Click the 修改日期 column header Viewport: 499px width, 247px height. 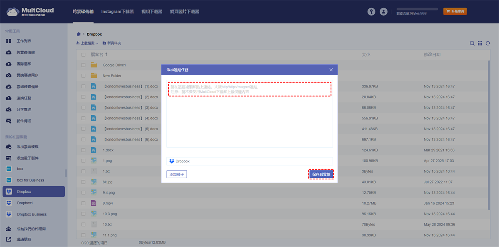point(432,54)
